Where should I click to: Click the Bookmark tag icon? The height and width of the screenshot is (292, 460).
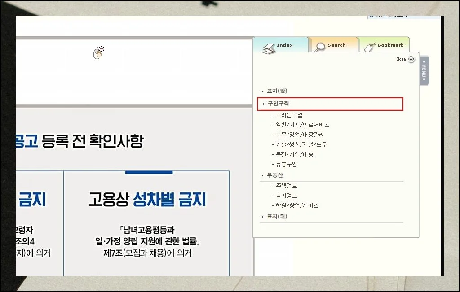pos(369,47)
